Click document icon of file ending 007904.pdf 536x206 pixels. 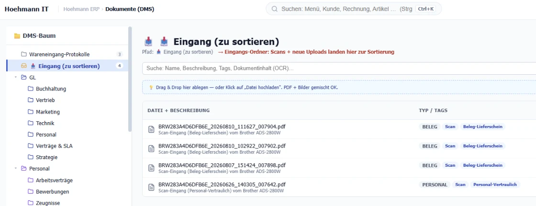pyautogui.click(x=151, y=129)
